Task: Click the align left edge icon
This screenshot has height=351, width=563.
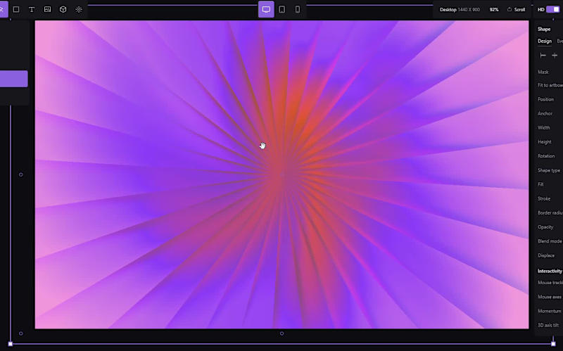Action: click(x=543, y=56)
